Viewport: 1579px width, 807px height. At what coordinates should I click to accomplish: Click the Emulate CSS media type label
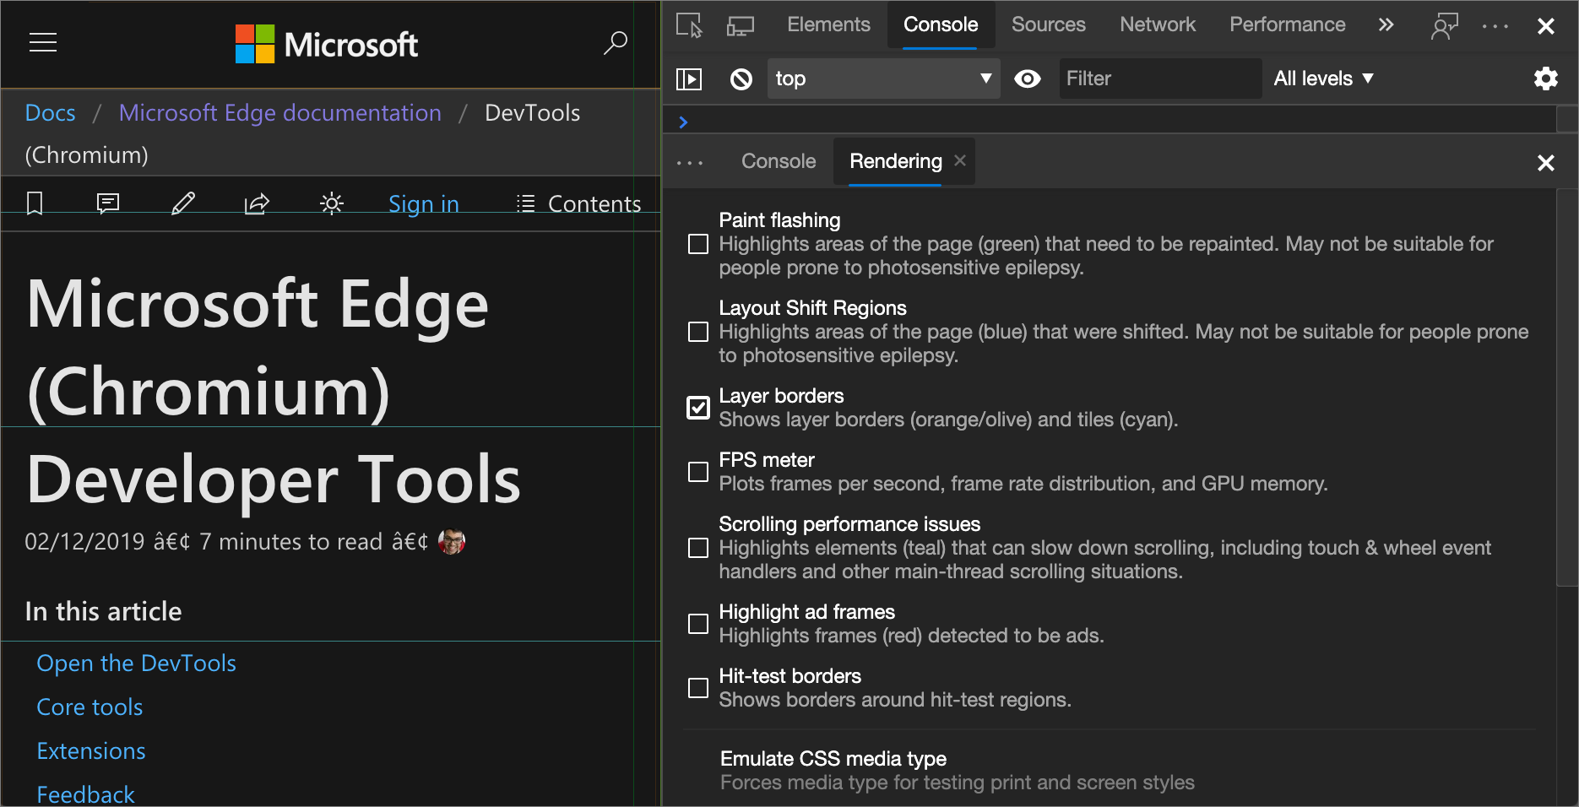(x=833, y=758)
